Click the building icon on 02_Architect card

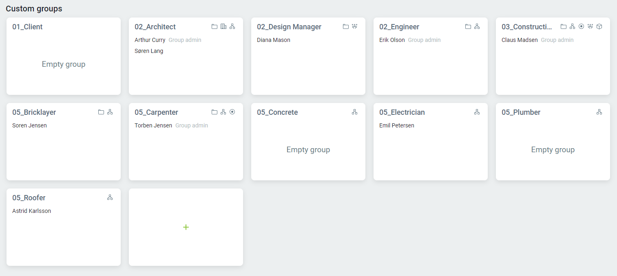(x=223, y=26)
